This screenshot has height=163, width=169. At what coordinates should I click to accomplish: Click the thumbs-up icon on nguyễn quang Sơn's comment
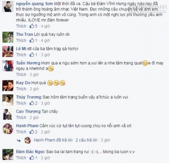click(32, 26)
